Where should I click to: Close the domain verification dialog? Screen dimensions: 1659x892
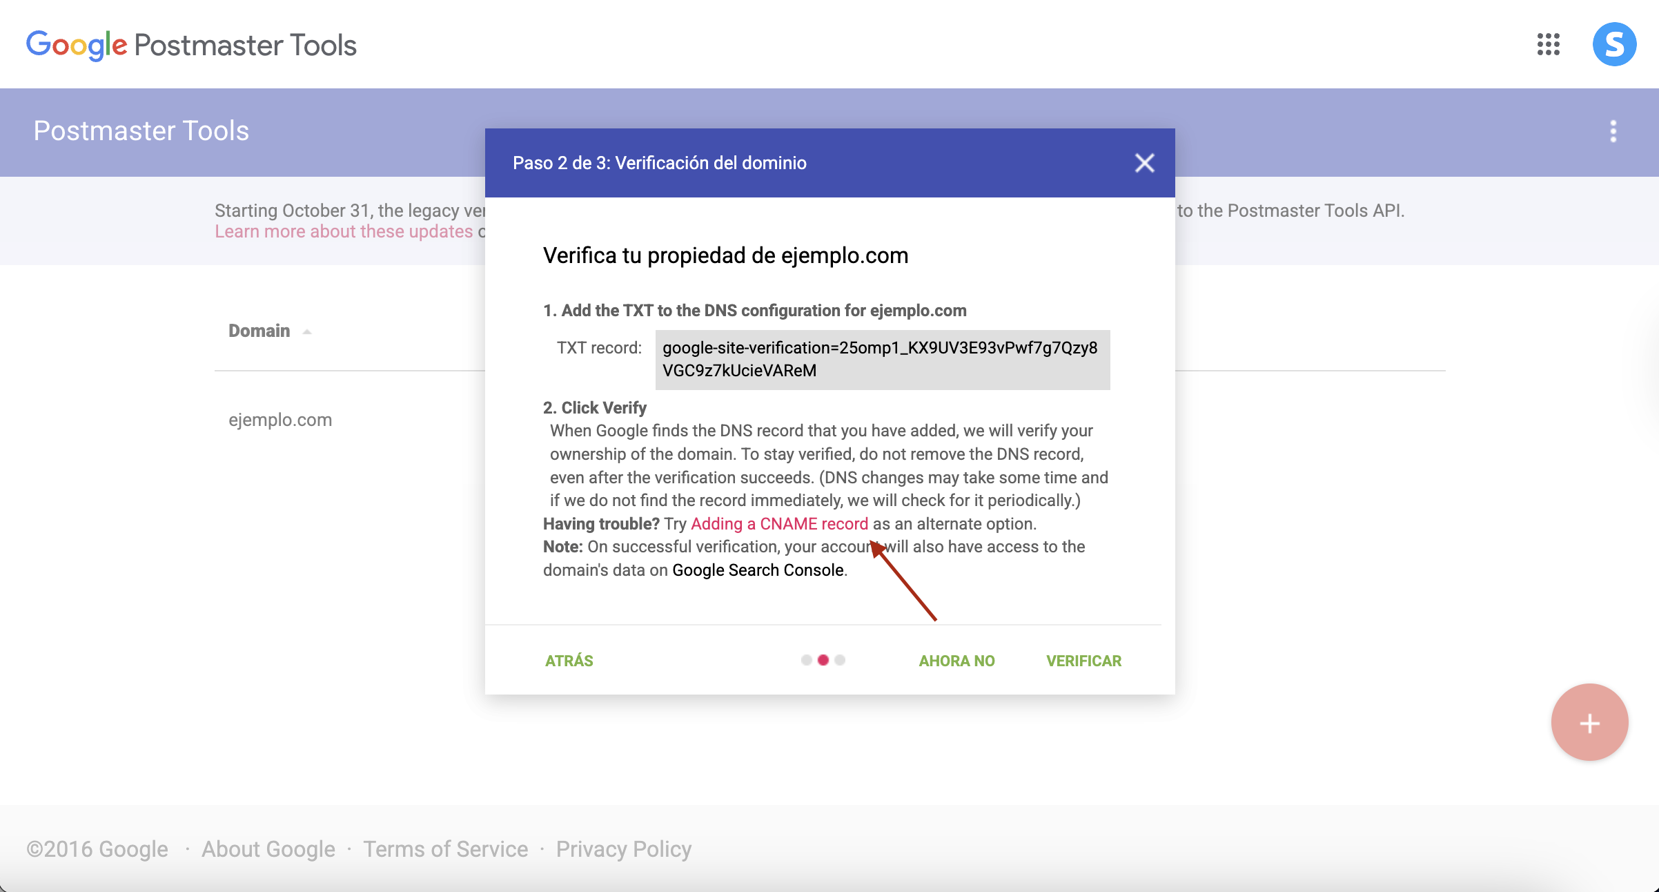1144,163
